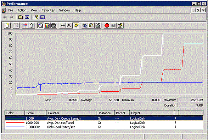Minimize the inner MDI child window

[193, 10]
